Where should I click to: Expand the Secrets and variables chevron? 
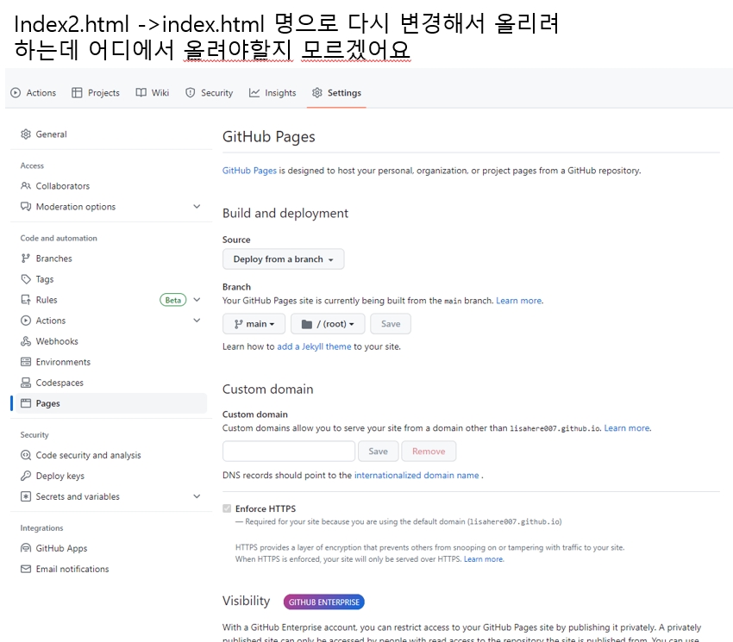(x=197, y=496)
